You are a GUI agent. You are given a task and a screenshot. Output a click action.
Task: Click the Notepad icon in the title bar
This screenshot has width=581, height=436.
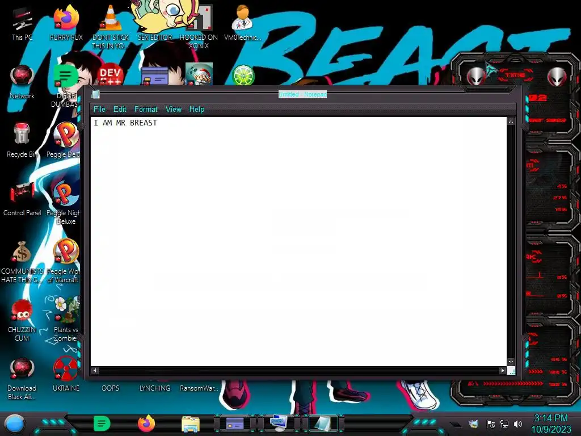[x=95, y=94]
